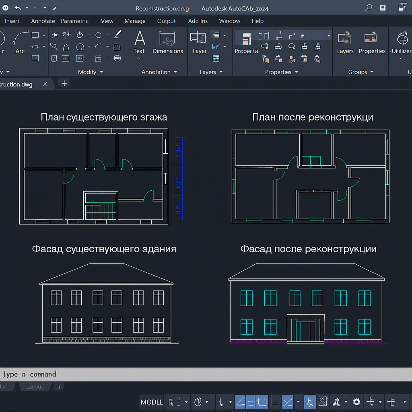Expand the Layers panel title dropdown
The height and width of the screenshot is (412, 412).
[221, 72]
